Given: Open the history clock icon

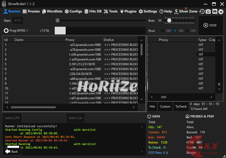Looking at the screenshot, I should (202, 11).
